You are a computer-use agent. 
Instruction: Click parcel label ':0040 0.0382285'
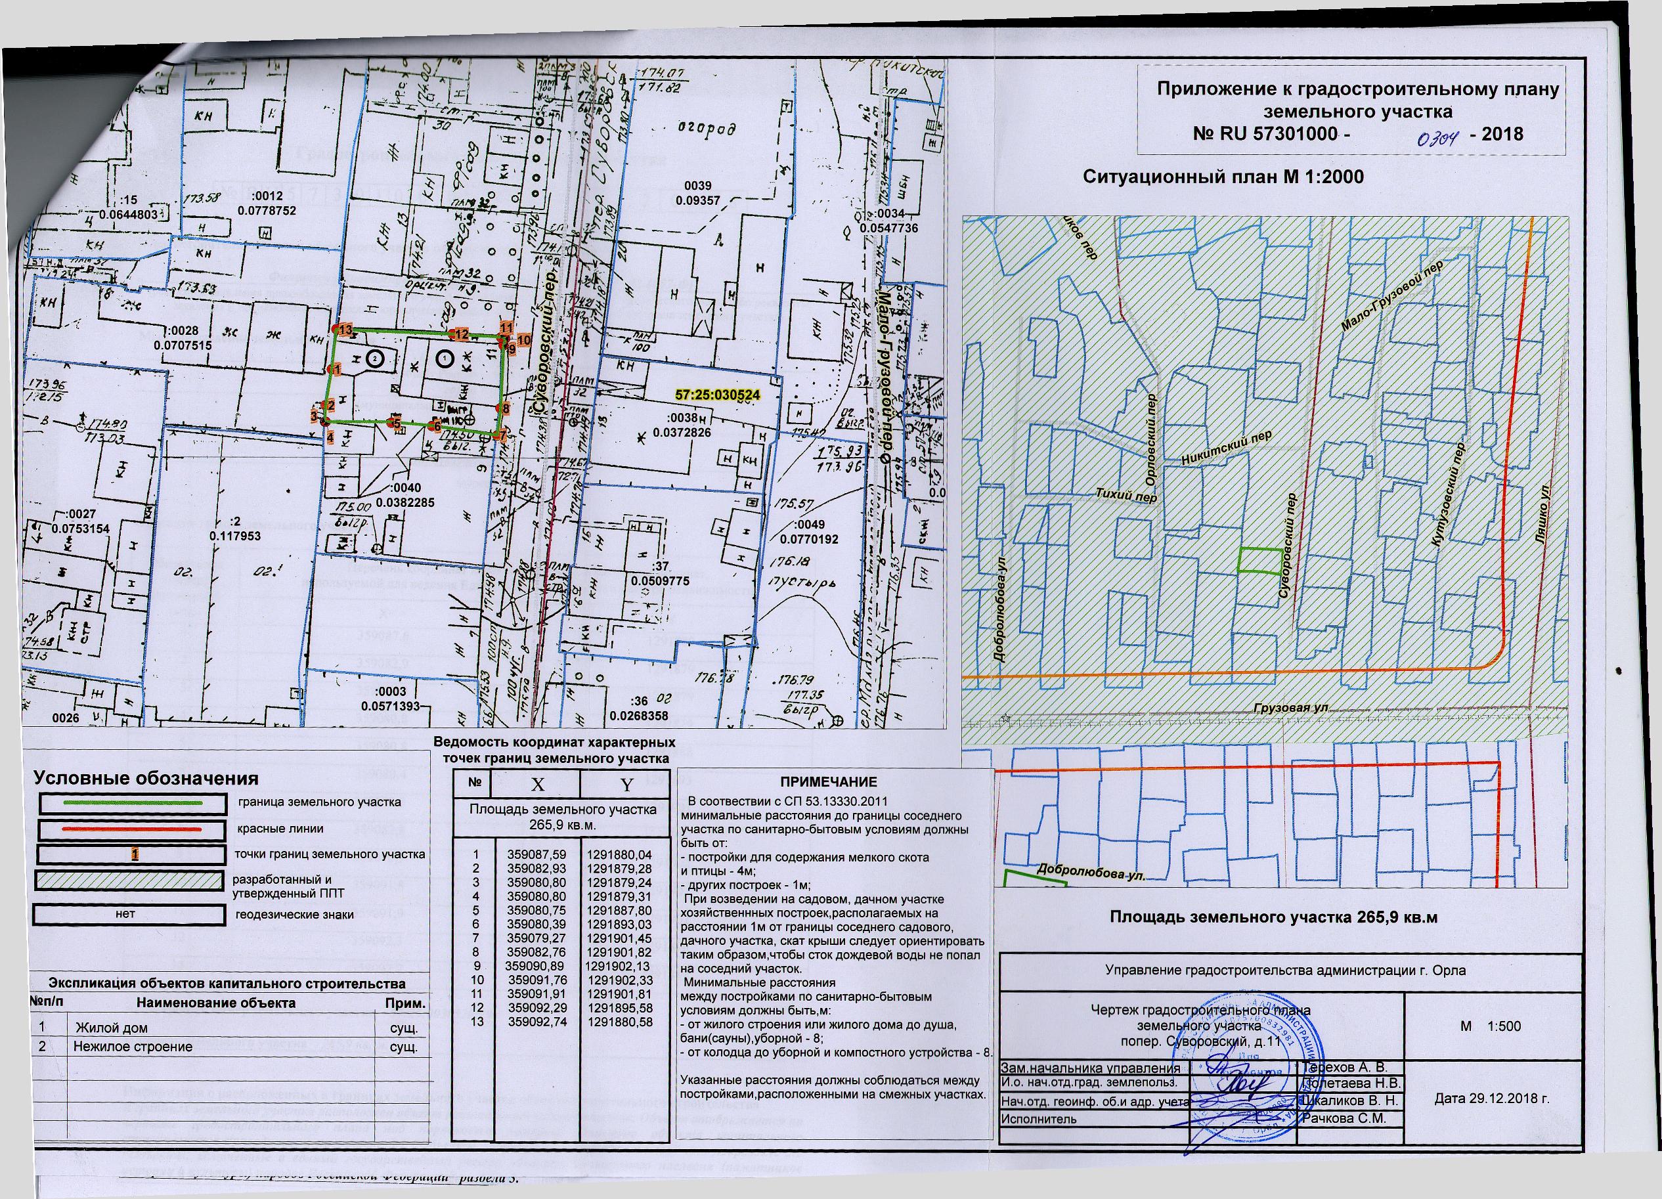[x=405, y=496]
